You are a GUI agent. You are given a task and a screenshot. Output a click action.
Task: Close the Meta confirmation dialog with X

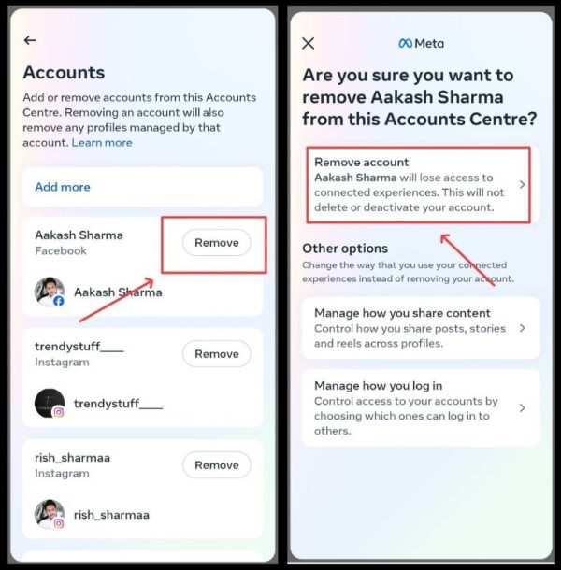tap(309, 43)
